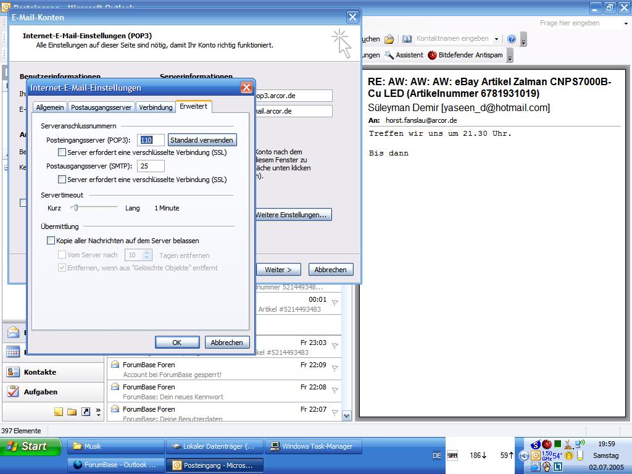Viewport: 632px width, 474px height.
Task: Open Calendar via grid icon in navigation pane
Action: [x=13, y=352]
